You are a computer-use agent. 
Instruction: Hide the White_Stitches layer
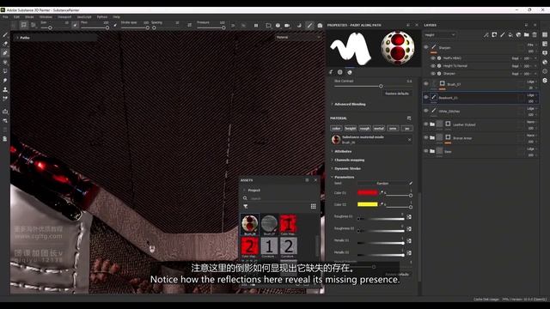coord(426,111)
